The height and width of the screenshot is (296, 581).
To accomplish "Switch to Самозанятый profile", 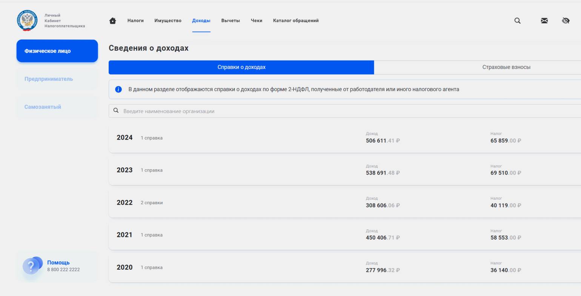I will click(43, 107).
